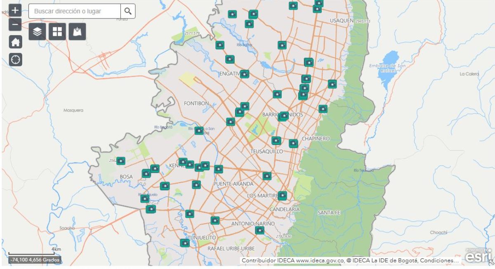Zoom in using the plus button
Image resolution: width=495 pixels, height=269 pixels.
coord(16,10)
